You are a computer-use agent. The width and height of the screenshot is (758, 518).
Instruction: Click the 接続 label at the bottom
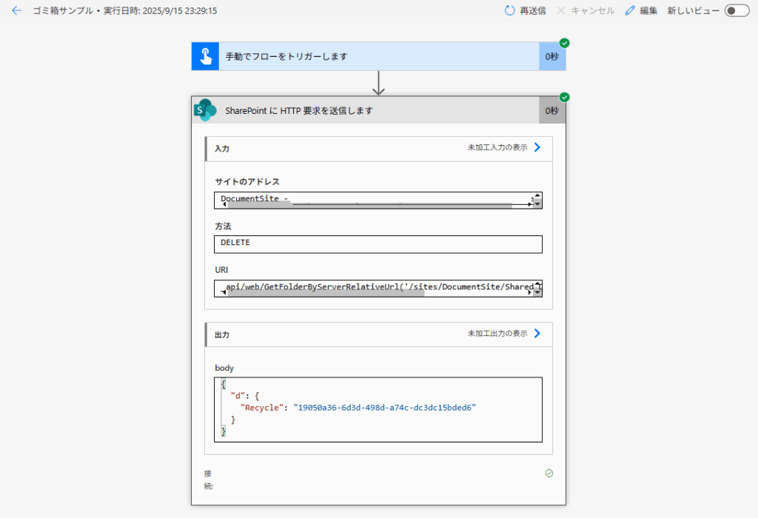[x=208, y=480]
